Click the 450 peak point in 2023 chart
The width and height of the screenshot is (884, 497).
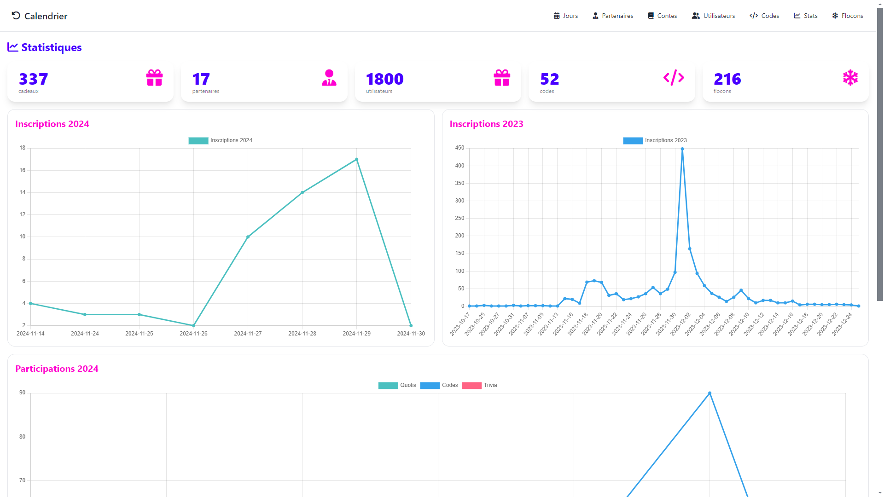point(682,149)
